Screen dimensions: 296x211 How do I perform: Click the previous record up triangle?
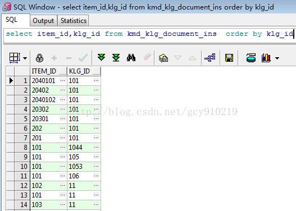tap(192, 58)
